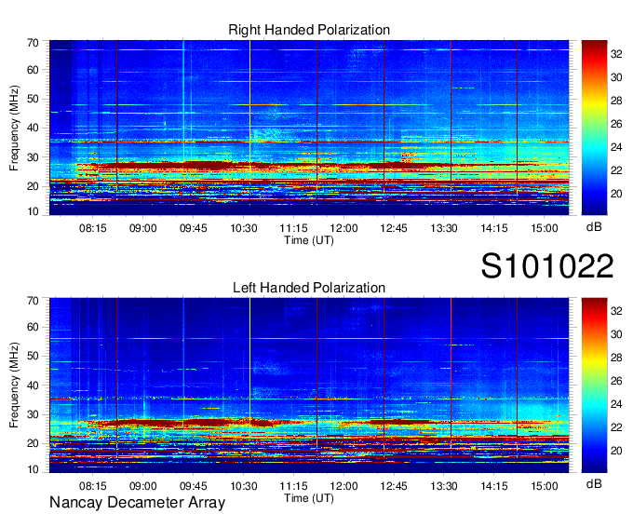Click "15:00" time tick of Right Handed plot
The image size is (633, 514).
pyautogui.click(x=545, y=228)
